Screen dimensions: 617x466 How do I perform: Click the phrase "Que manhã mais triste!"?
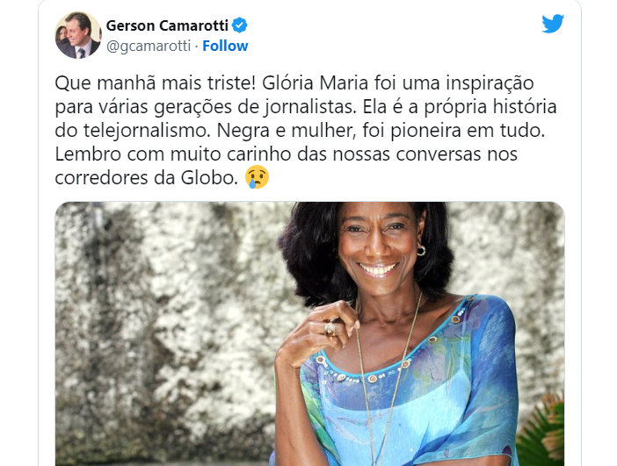(x=156, y=82)
